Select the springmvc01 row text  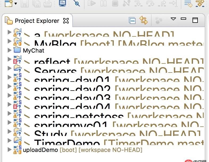(119, 124)
